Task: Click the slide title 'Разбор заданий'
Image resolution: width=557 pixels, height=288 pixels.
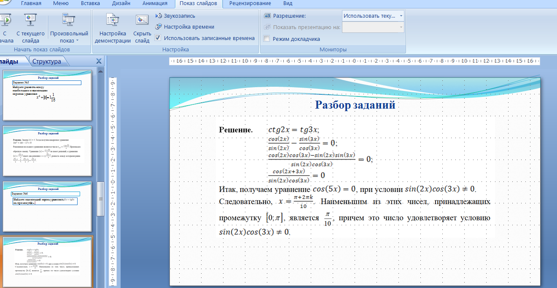Action: (x=355, y=105)
